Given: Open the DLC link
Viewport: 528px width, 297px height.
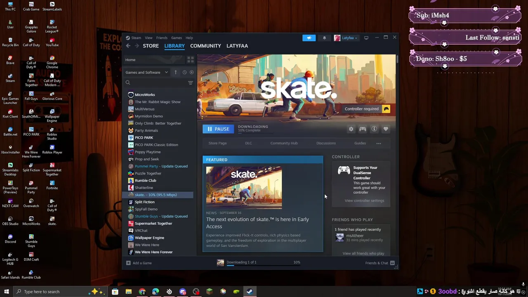Looking at the screenshot, I should coord(248,143).
